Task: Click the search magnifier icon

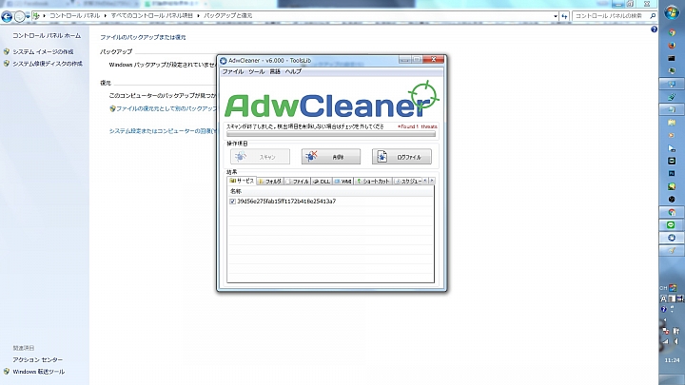Action: click(653, 16)
